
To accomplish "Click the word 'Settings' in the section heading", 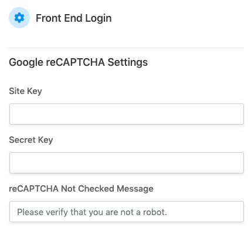I will tap(128, 63).
